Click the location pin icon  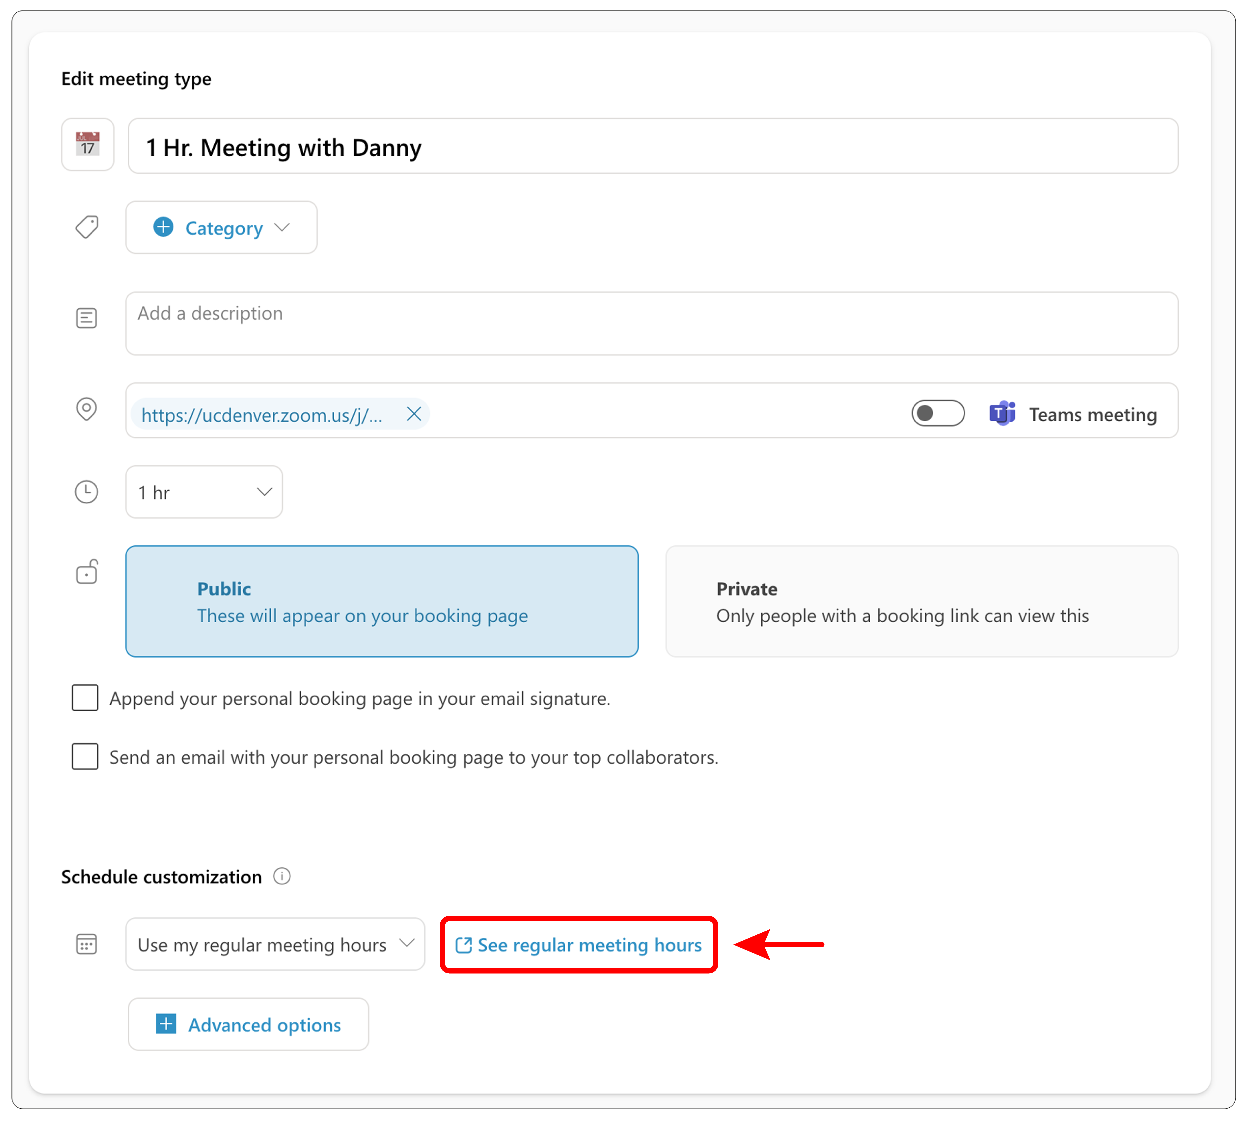[87, 408]
